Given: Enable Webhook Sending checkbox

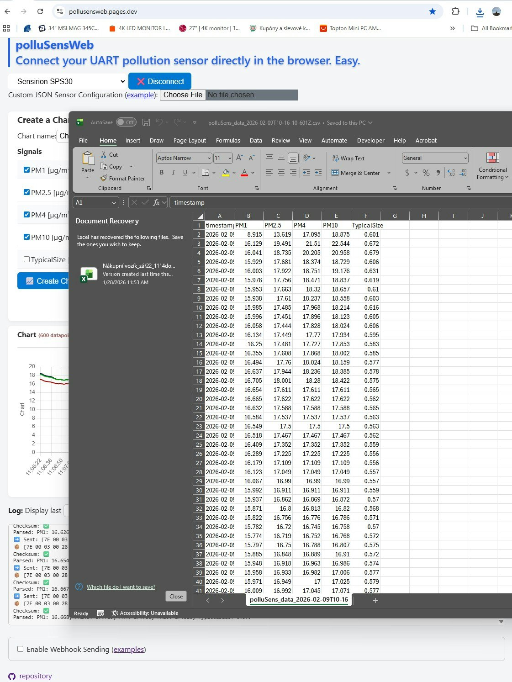Looking at the screenshot, I should (x=20, y=649).
